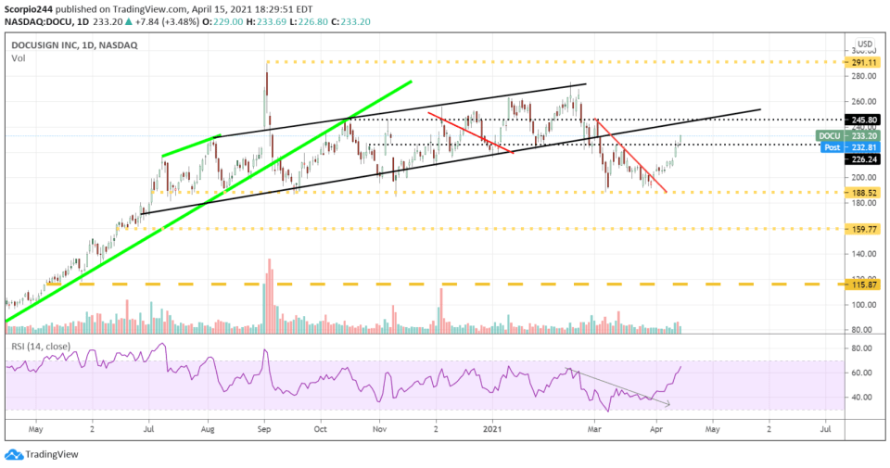Screen dimensions: 890x468
Task: Click the Aug label on time axis
Action: (x=208, y=429)
